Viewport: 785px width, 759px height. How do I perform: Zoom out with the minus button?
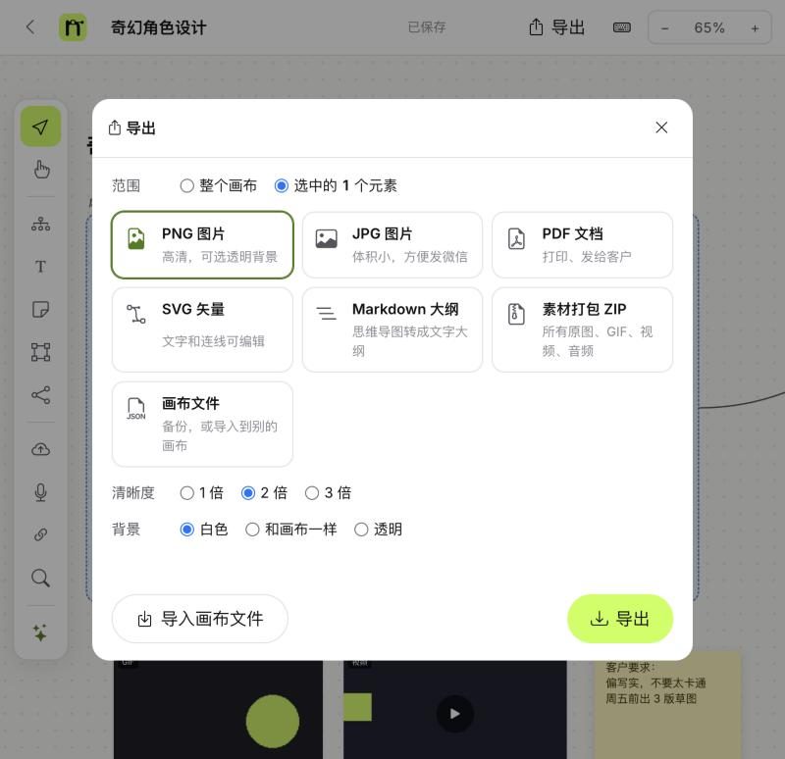point(665,28)
